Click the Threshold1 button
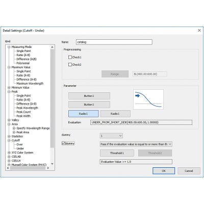This screenshot has width=204, height=204. tap(117, 153)
